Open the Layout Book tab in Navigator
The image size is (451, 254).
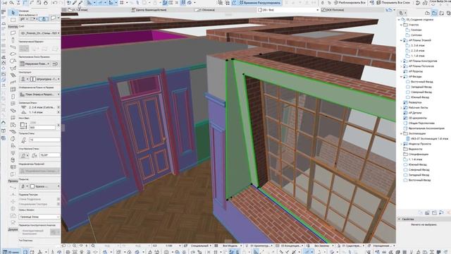(x=441, y=13)
